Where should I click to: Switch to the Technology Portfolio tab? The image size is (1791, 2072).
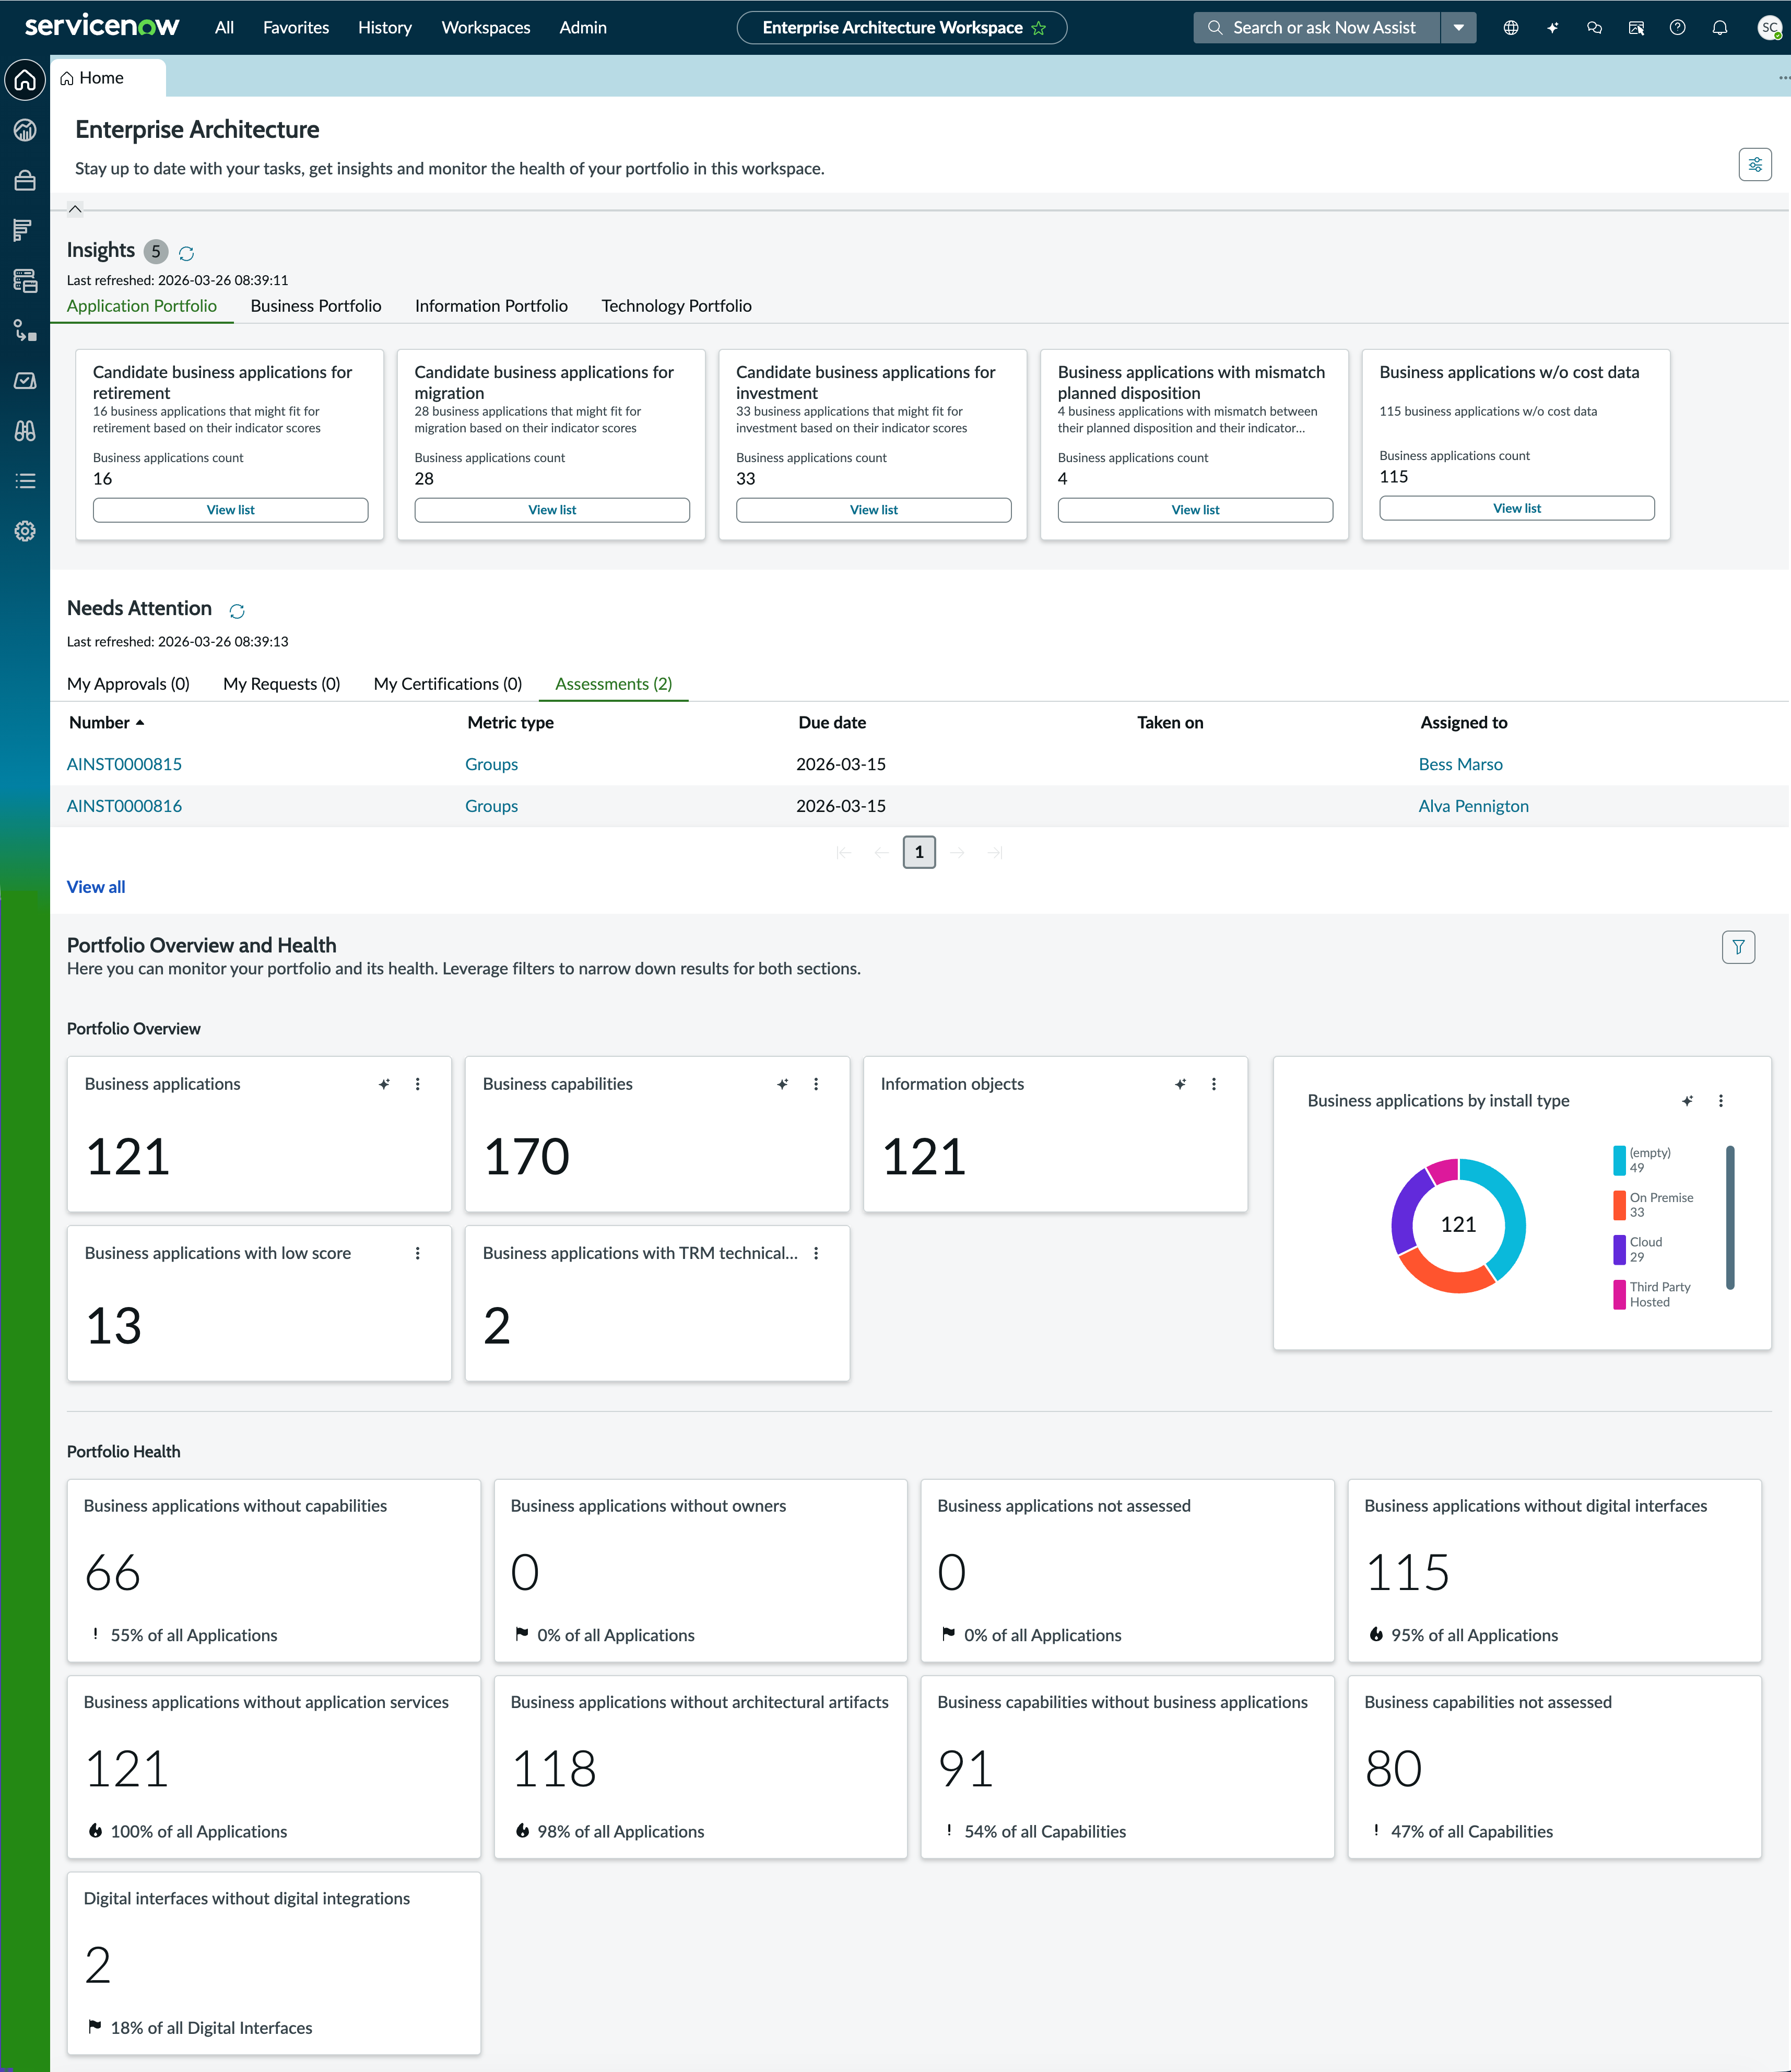676,306
